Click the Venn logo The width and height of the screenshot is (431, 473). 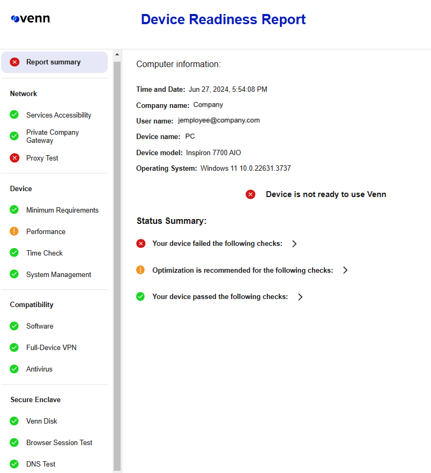31,19
